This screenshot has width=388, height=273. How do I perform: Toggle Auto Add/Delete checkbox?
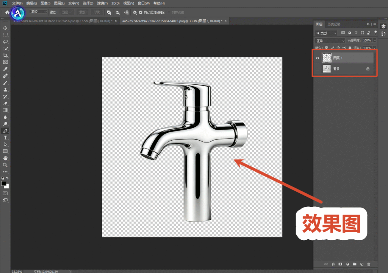point(141,12)
